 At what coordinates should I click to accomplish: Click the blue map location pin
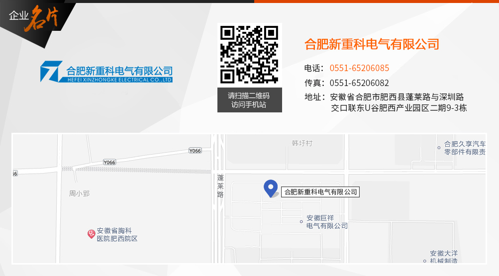(x=271, y=188)
